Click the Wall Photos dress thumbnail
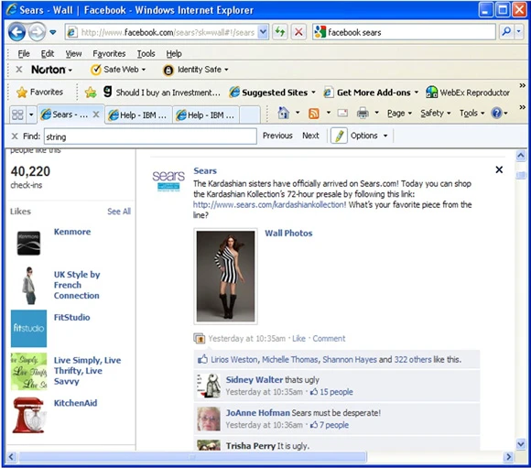The height and width of the screenshot is (468, 531). (x=225, y=277)
